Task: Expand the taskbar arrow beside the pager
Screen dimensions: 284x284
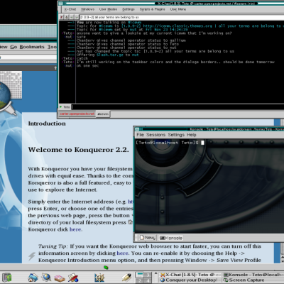Action: (155, 273)
